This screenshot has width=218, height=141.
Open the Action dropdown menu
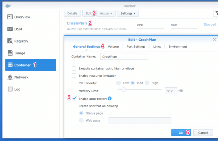(106, 13)
